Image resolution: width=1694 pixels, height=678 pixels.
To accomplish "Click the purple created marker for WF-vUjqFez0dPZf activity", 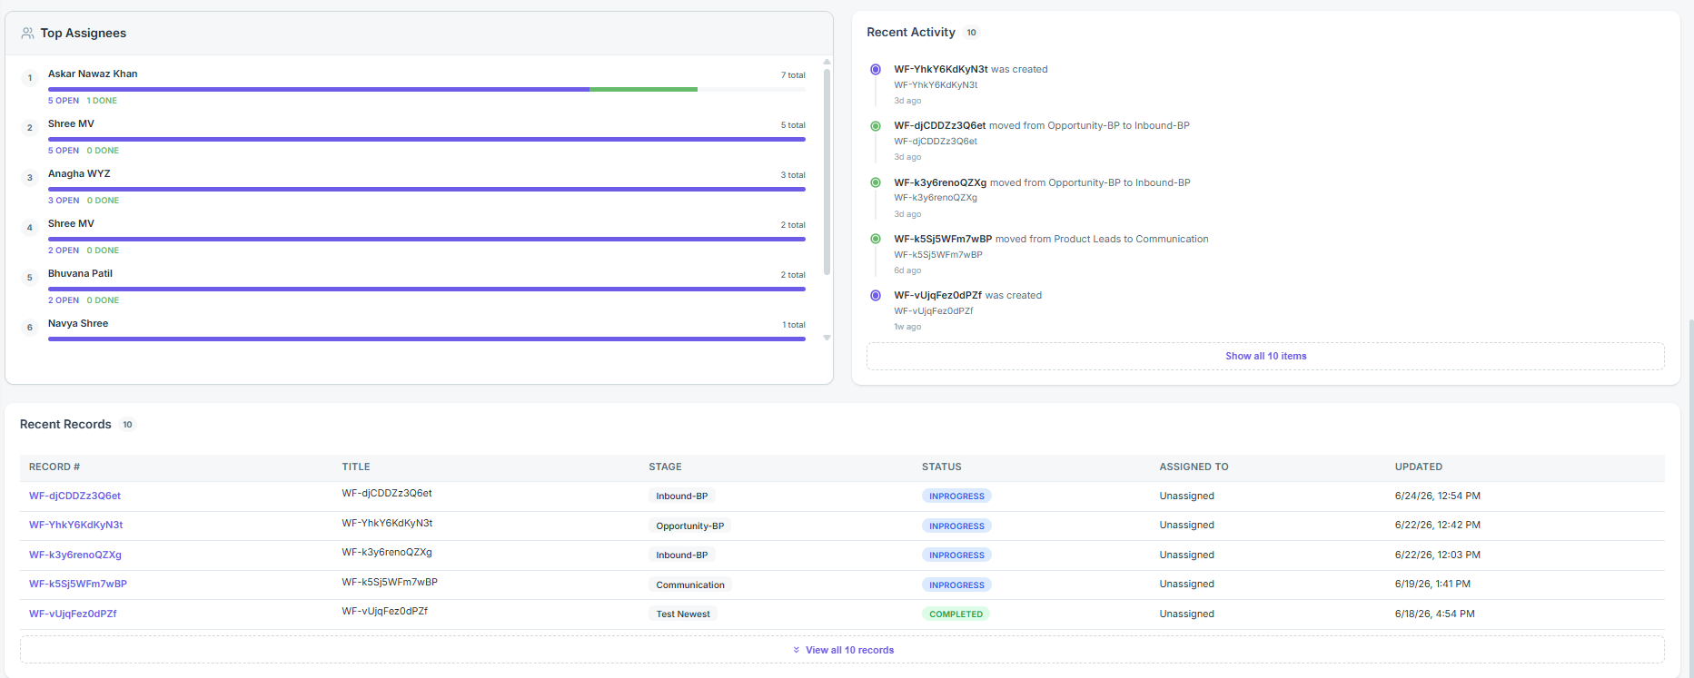I will click(x=876, y=295).
